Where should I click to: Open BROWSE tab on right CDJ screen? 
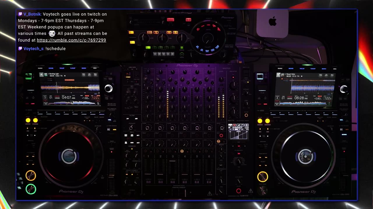[x=291, y=69]
